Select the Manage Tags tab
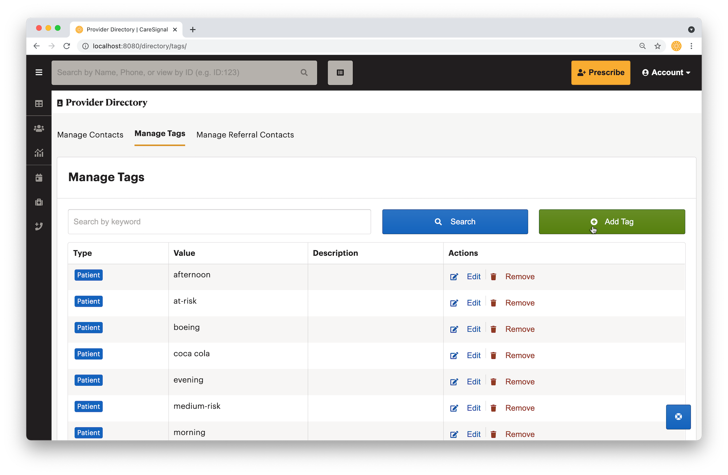The image size is (728, 475). (160, 134)
